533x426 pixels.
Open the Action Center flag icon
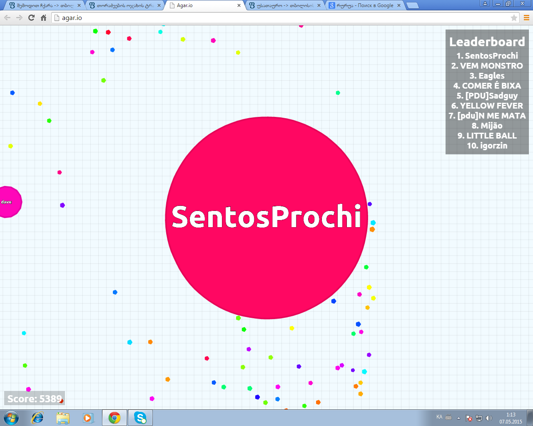(x=469, y=418)
